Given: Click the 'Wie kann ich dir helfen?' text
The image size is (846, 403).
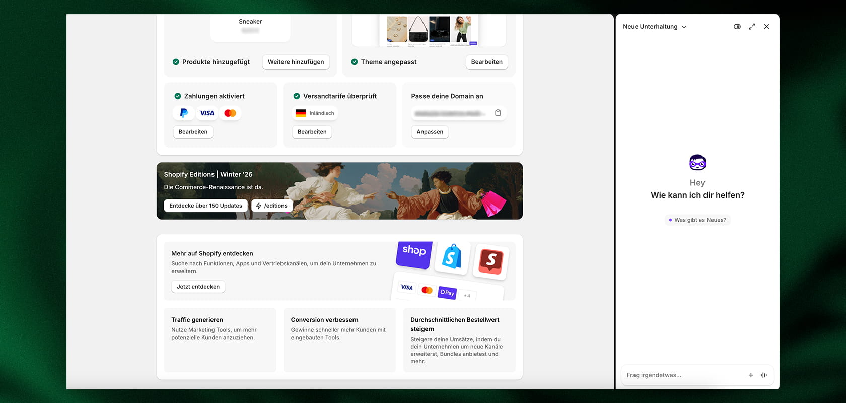Looking at the screenshot, I should [x=697, y=195].
